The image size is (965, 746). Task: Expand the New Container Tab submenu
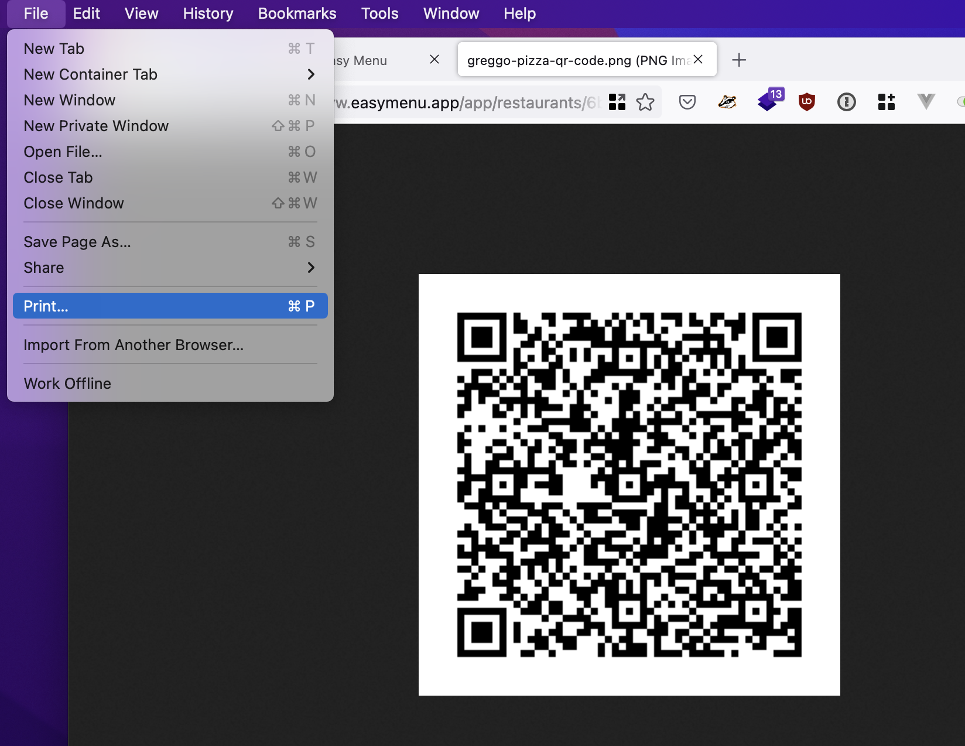pyautogui.click(x=170, y=74)
